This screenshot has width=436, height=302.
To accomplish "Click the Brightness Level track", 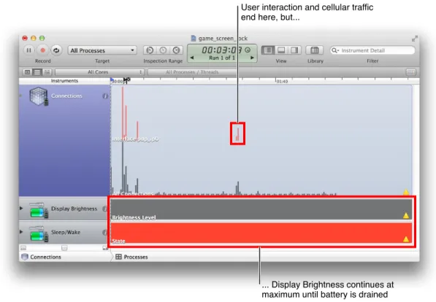I will click(261, 209).
